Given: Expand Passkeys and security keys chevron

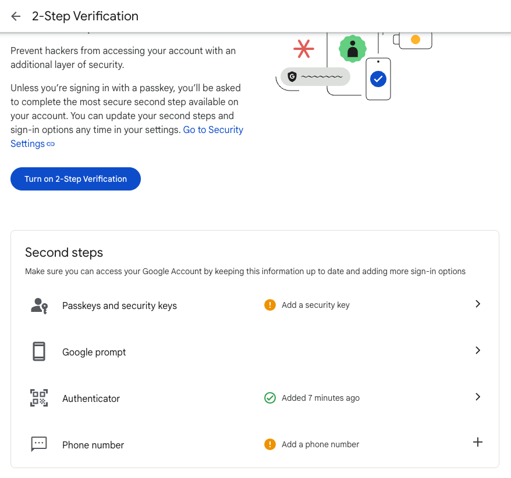Looking at the screenshot, I should pos(478,304).
